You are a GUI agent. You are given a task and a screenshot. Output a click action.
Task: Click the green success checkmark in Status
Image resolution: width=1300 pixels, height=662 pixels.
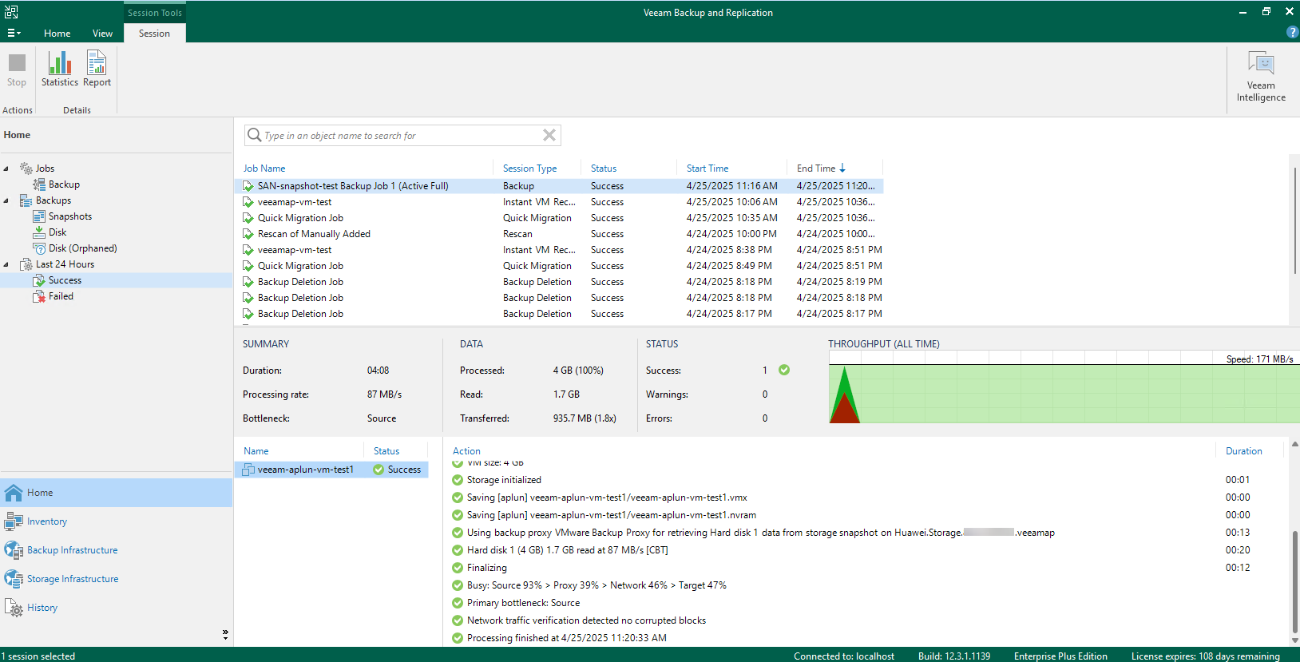coord(784,370)
